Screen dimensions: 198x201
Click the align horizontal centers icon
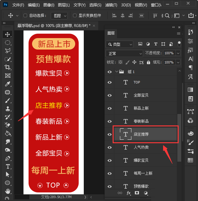pyautogui.click(x=122, y=16)
